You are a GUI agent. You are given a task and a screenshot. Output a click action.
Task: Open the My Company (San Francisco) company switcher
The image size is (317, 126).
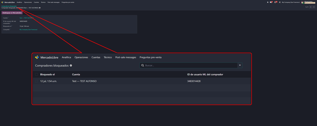[x=291, y=2]
